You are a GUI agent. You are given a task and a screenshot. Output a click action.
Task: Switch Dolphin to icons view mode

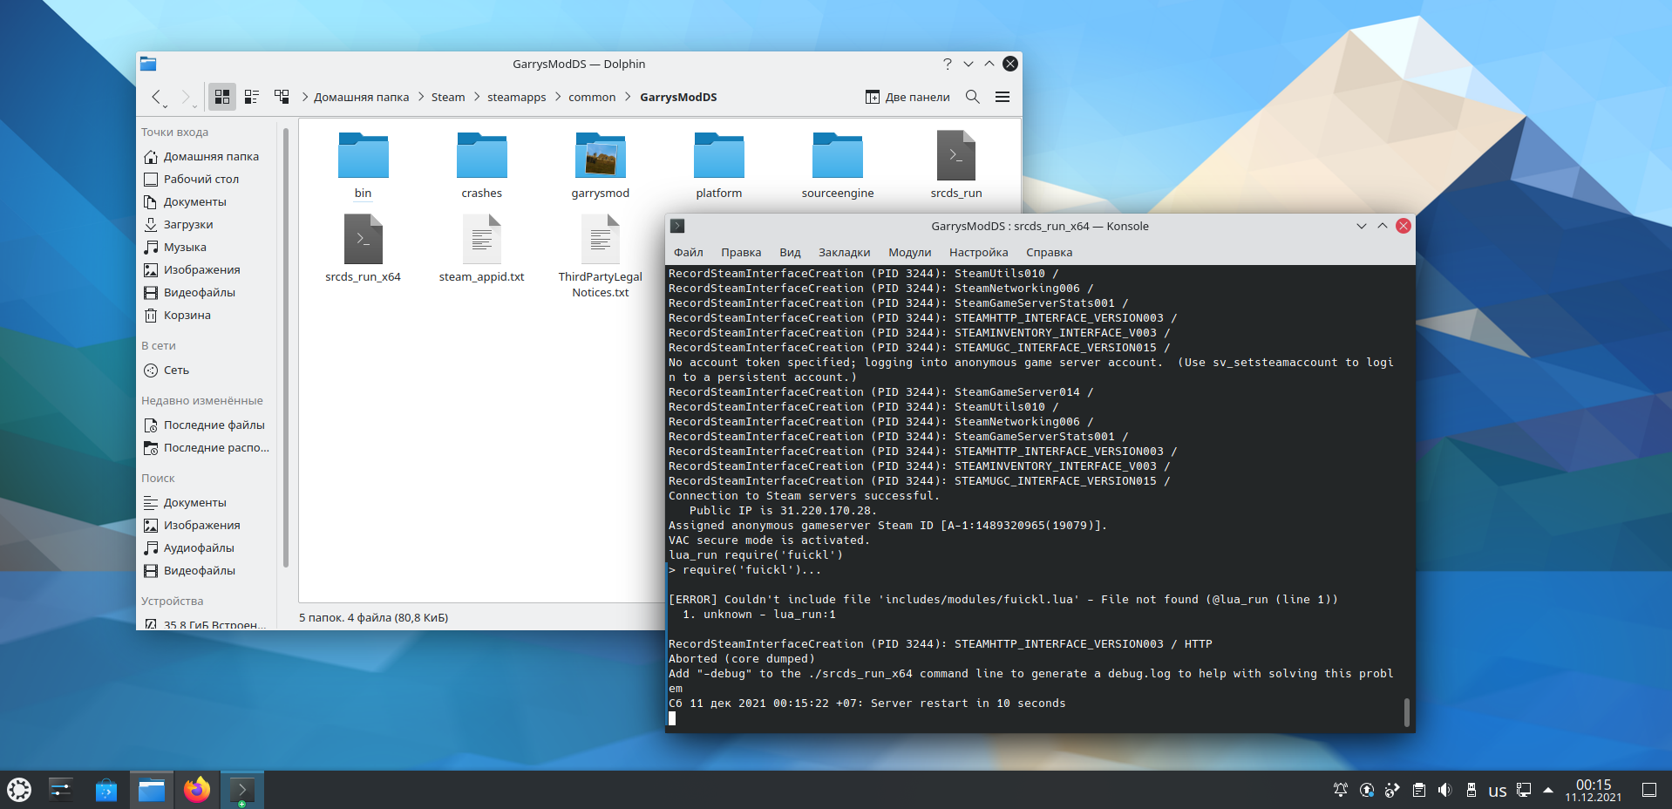(x=221, y=97)
